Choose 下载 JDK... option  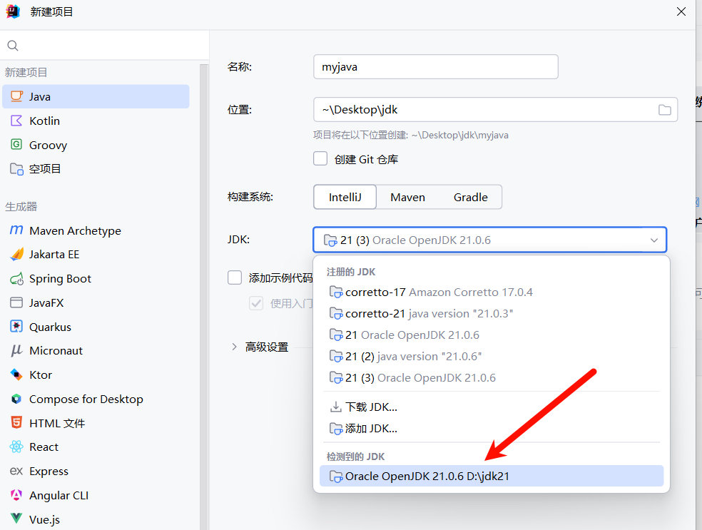(492, 407)
